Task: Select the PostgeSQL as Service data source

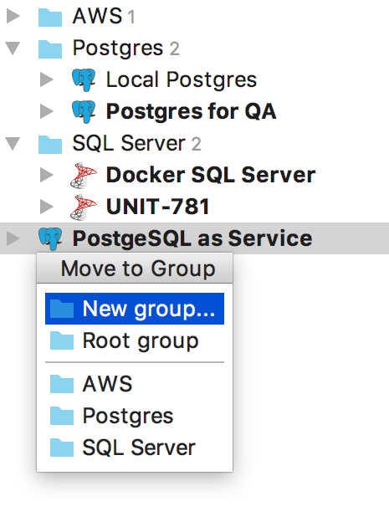Action: [192, 239]
